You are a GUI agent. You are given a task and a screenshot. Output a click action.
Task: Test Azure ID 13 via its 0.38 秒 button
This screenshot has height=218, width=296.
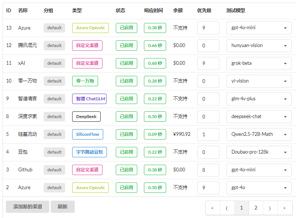point(155,28)
